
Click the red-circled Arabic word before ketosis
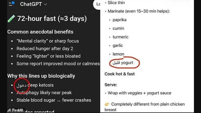[22, 85]
